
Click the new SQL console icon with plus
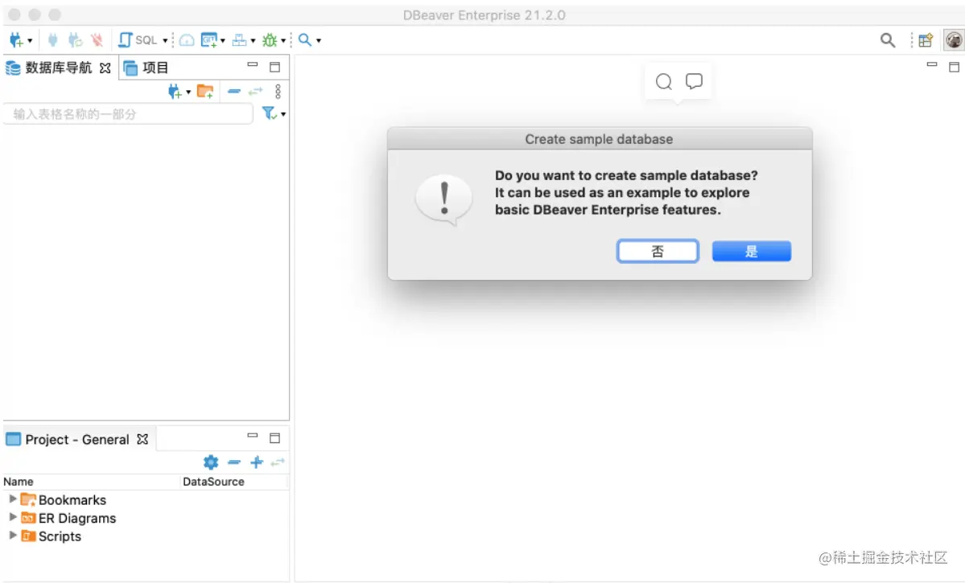point(209,40)
